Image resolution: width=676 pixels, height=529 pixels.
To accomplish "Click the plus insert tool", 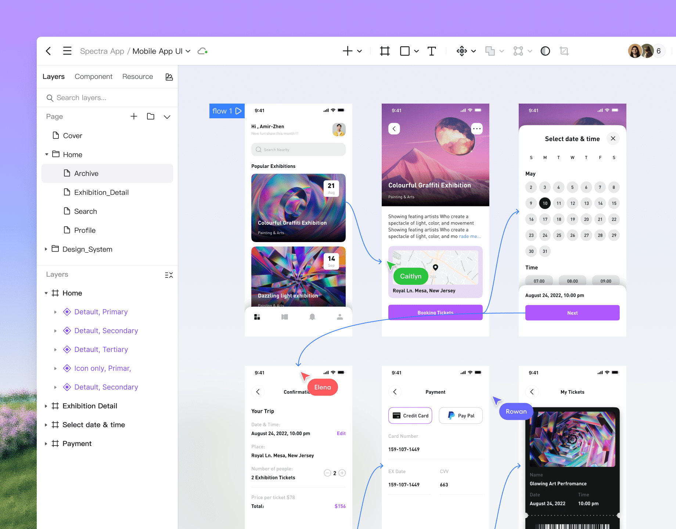I will tap(347, 51).
